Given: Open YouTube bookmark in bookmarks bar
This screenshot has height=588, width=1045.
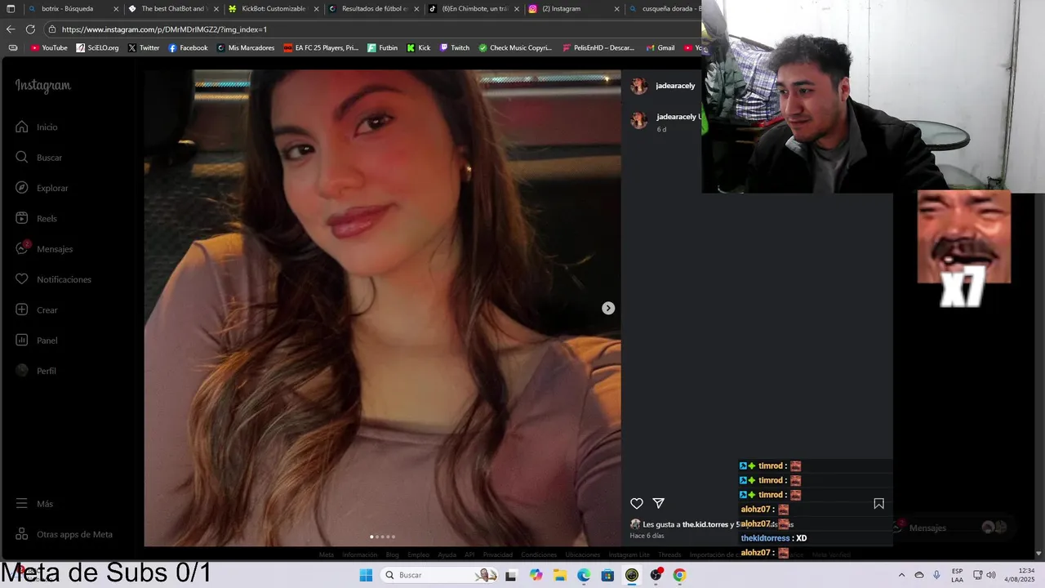Looking at the screenshot, I should 49,48.
